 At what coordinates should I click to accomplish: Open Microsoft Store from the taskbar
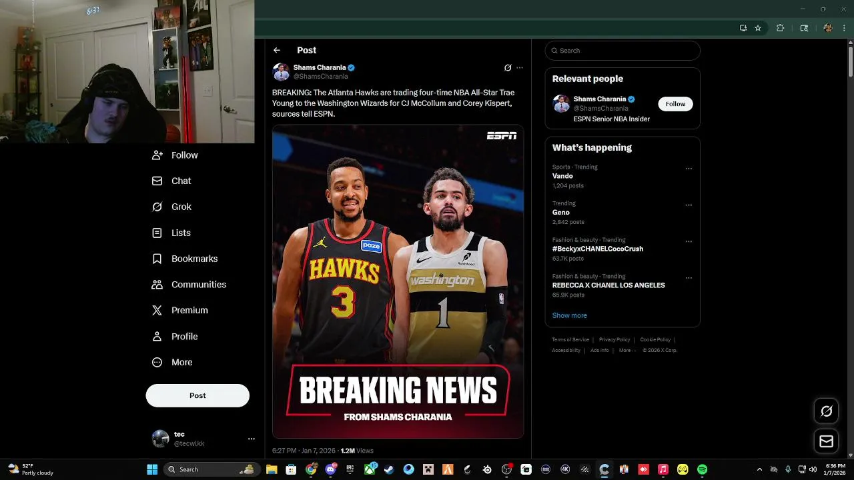point(291,469)
